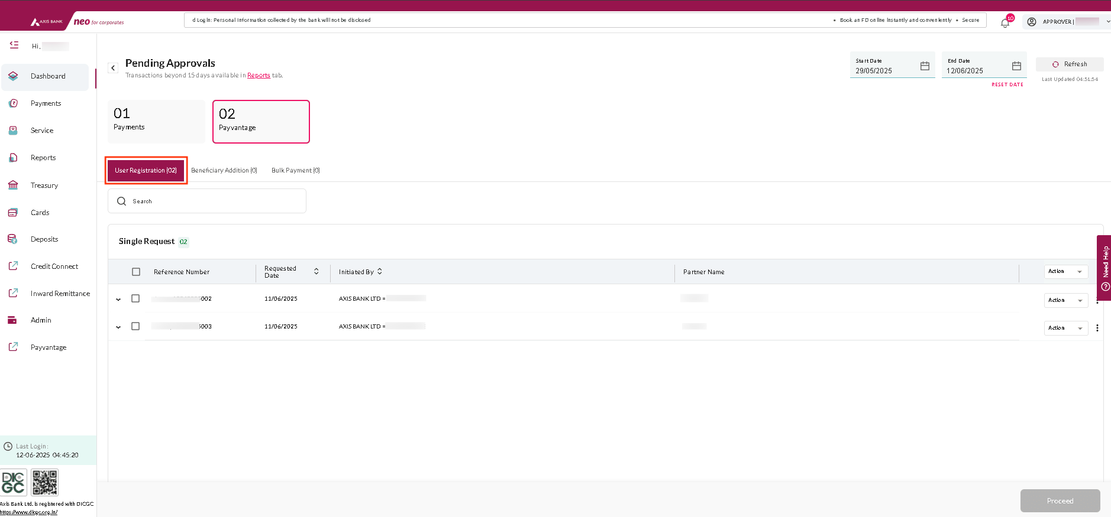
Task: Open the header Action dropdown
Action: 1066,272
